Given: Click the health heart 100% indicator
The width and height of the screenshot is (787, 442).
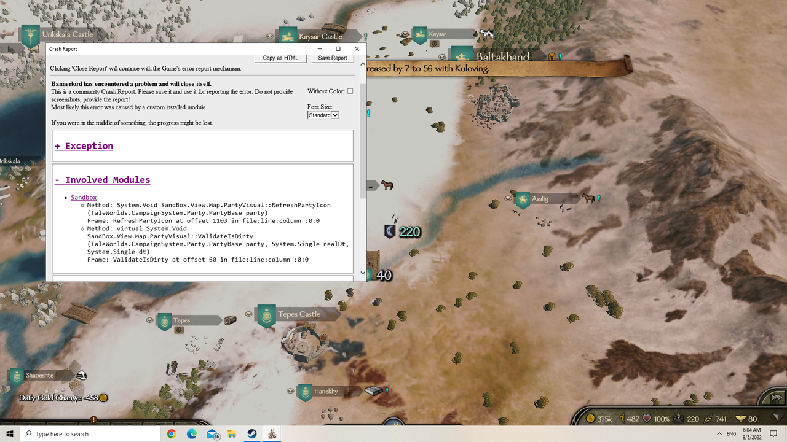Looking at the screenshot, I should [x=656, y=419].
